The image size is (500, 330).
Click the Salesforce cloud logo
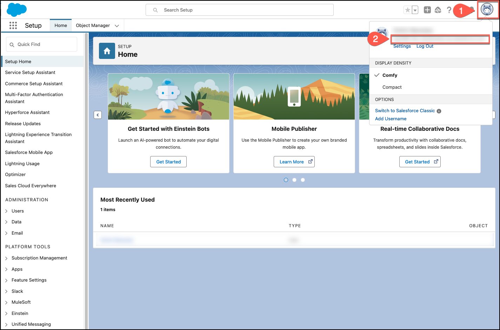(x=16, y=10)
